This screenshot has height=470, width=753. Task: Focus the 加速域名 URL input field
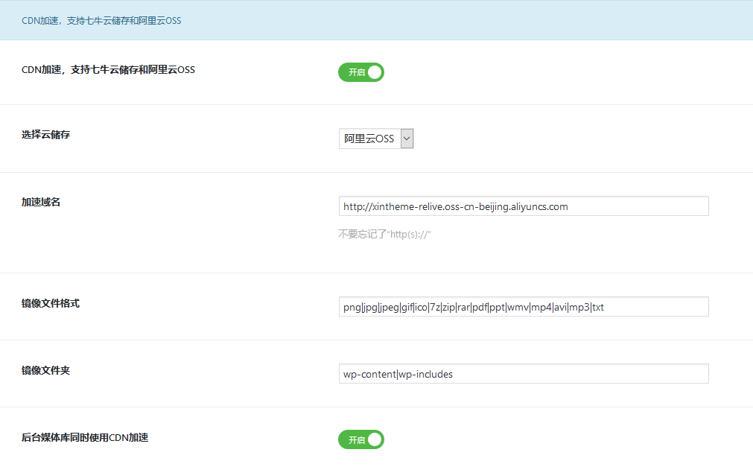coord(523,206)
